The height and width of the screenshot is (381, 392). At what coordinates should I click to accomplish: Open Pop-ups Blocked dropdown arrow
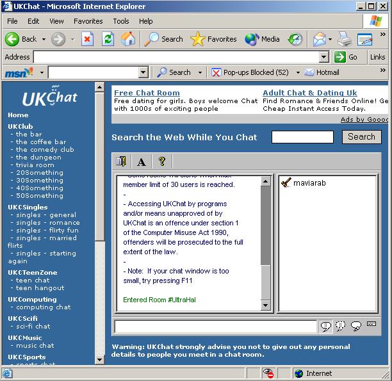click(x=298, y=73)
